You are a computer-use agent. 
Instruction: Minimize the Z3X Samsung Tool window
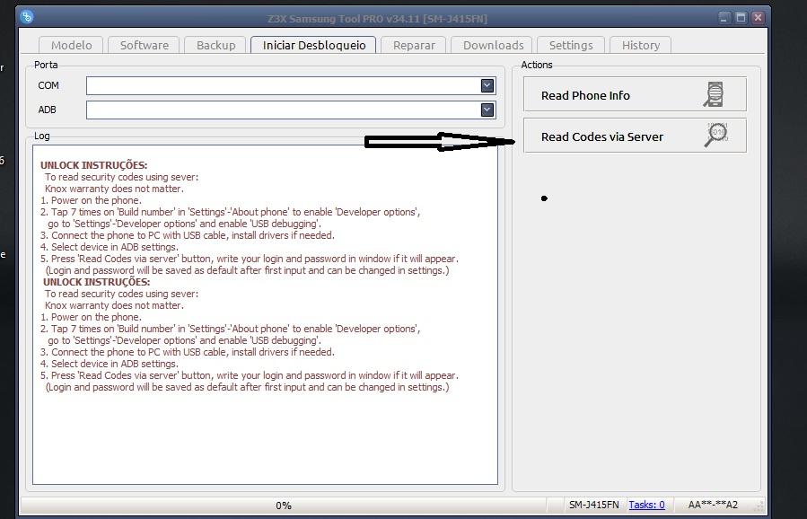724,18
